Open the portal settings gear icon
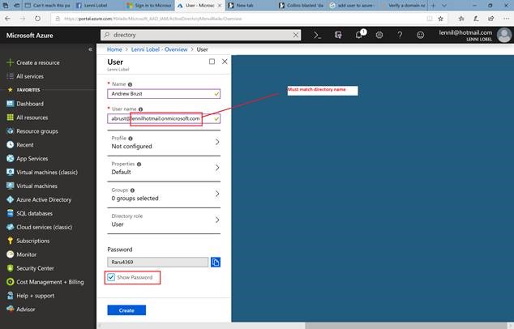Screen dimensions: 514x329 coord(379,35)
